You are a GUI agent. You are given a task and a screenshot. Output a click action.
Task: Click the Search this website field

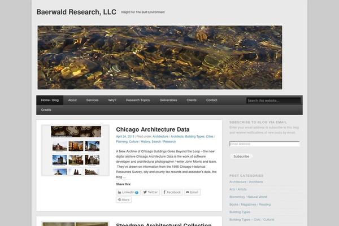pos(273,101)
